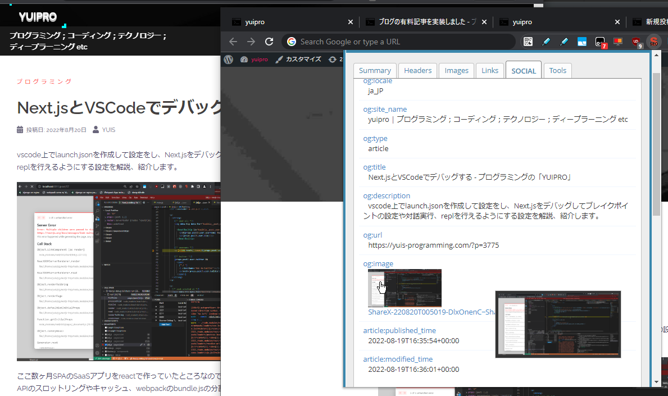
Task: Open the SEO META extension icon
Action: pos(653,42)
